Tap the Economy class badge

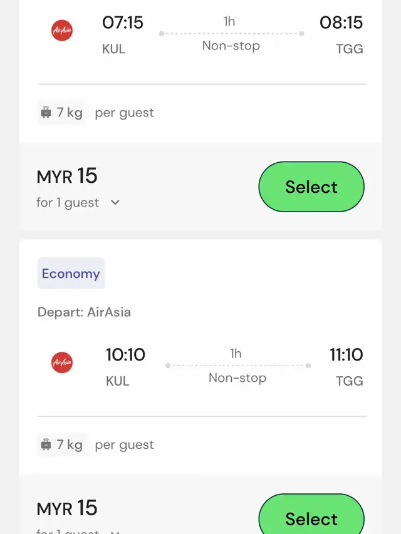71,273
